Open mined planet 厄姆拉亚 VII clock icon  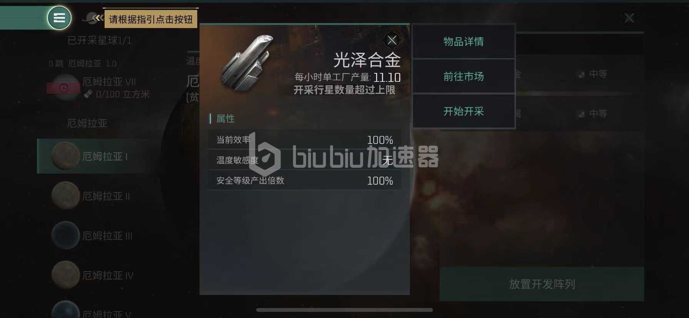64,88
